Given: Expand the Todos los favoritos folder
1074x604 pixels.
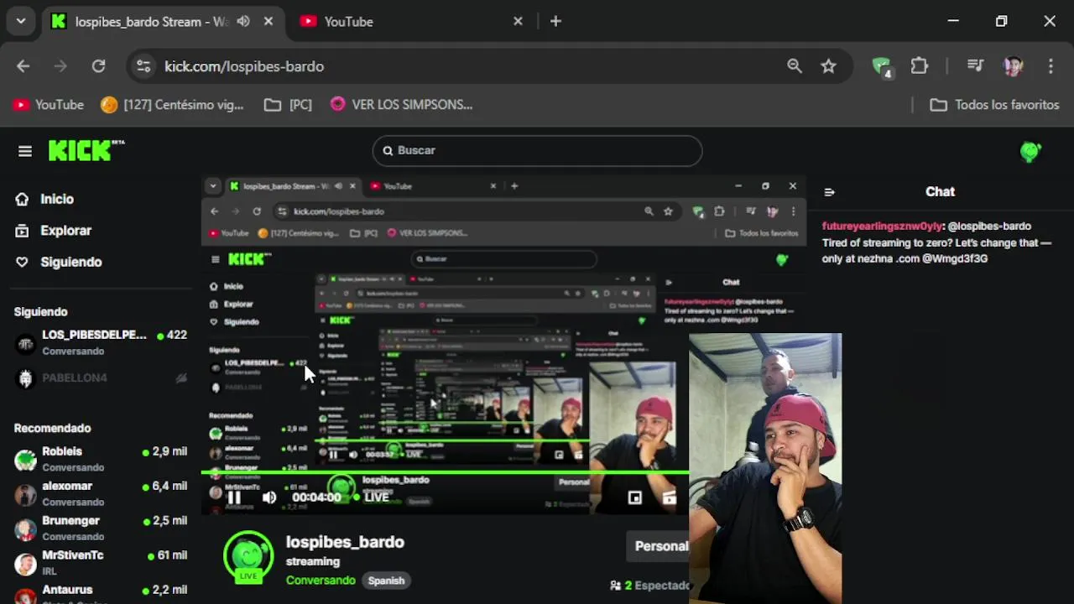Looking at the screenshot, I should tap(994, 105).
